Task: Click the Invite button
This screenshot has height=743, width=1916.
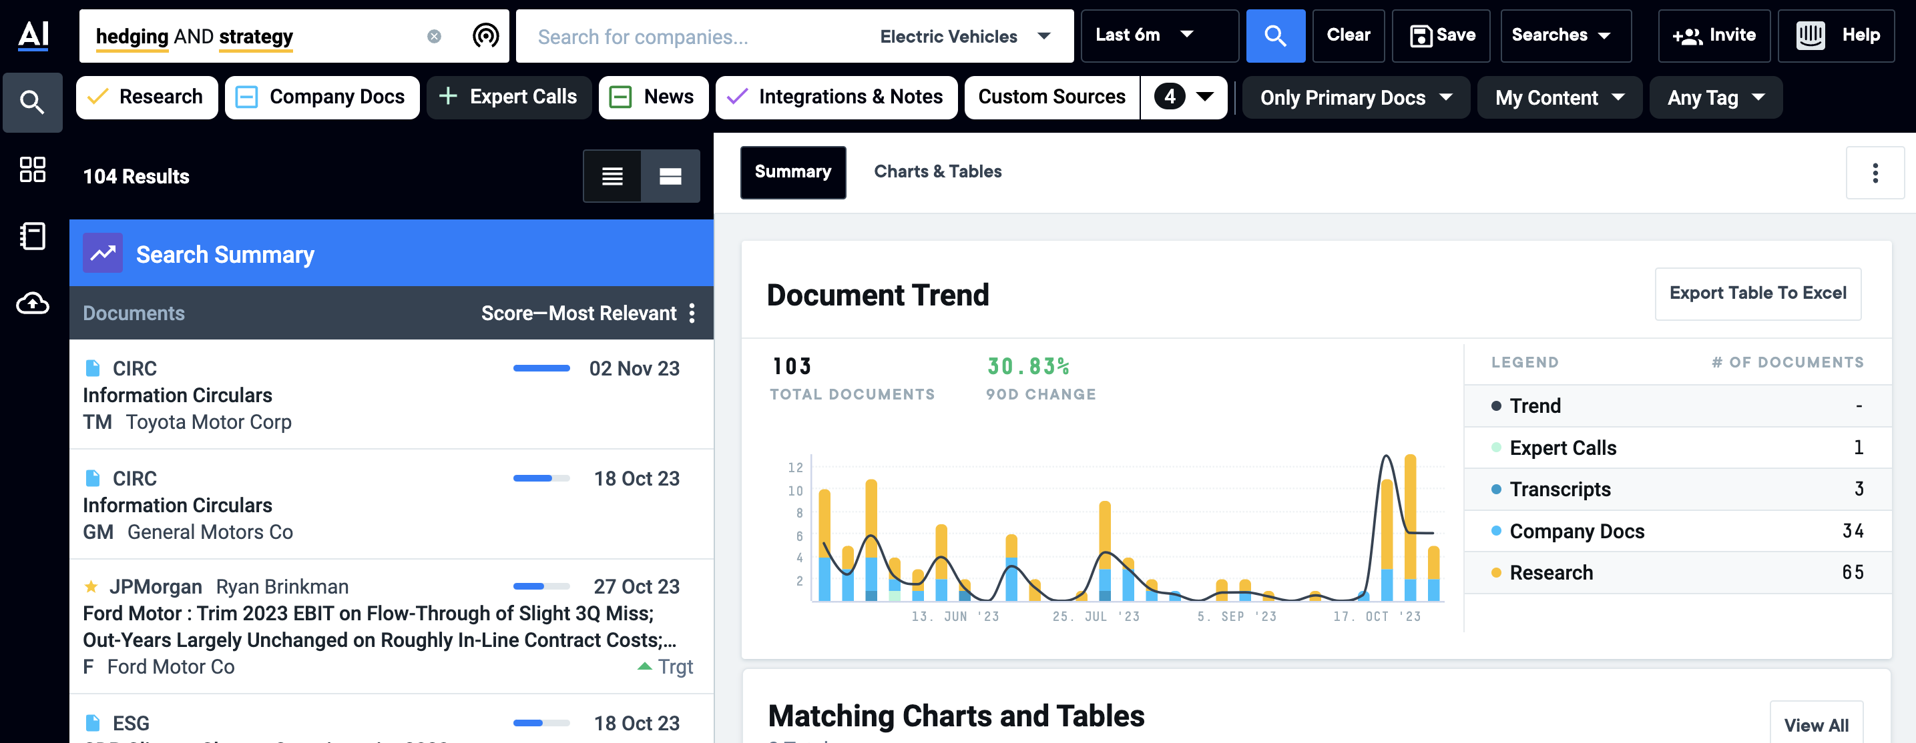Action: (x=1714, y=35)
